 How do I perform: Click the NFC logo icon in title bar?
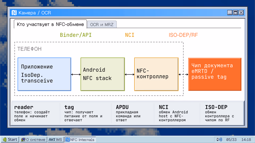tap(14, 13)
